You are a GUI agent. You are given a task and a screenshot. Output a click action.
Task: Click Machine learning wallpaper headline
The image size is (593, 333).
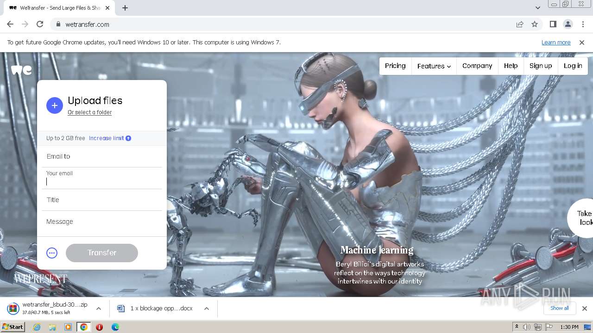377,250
